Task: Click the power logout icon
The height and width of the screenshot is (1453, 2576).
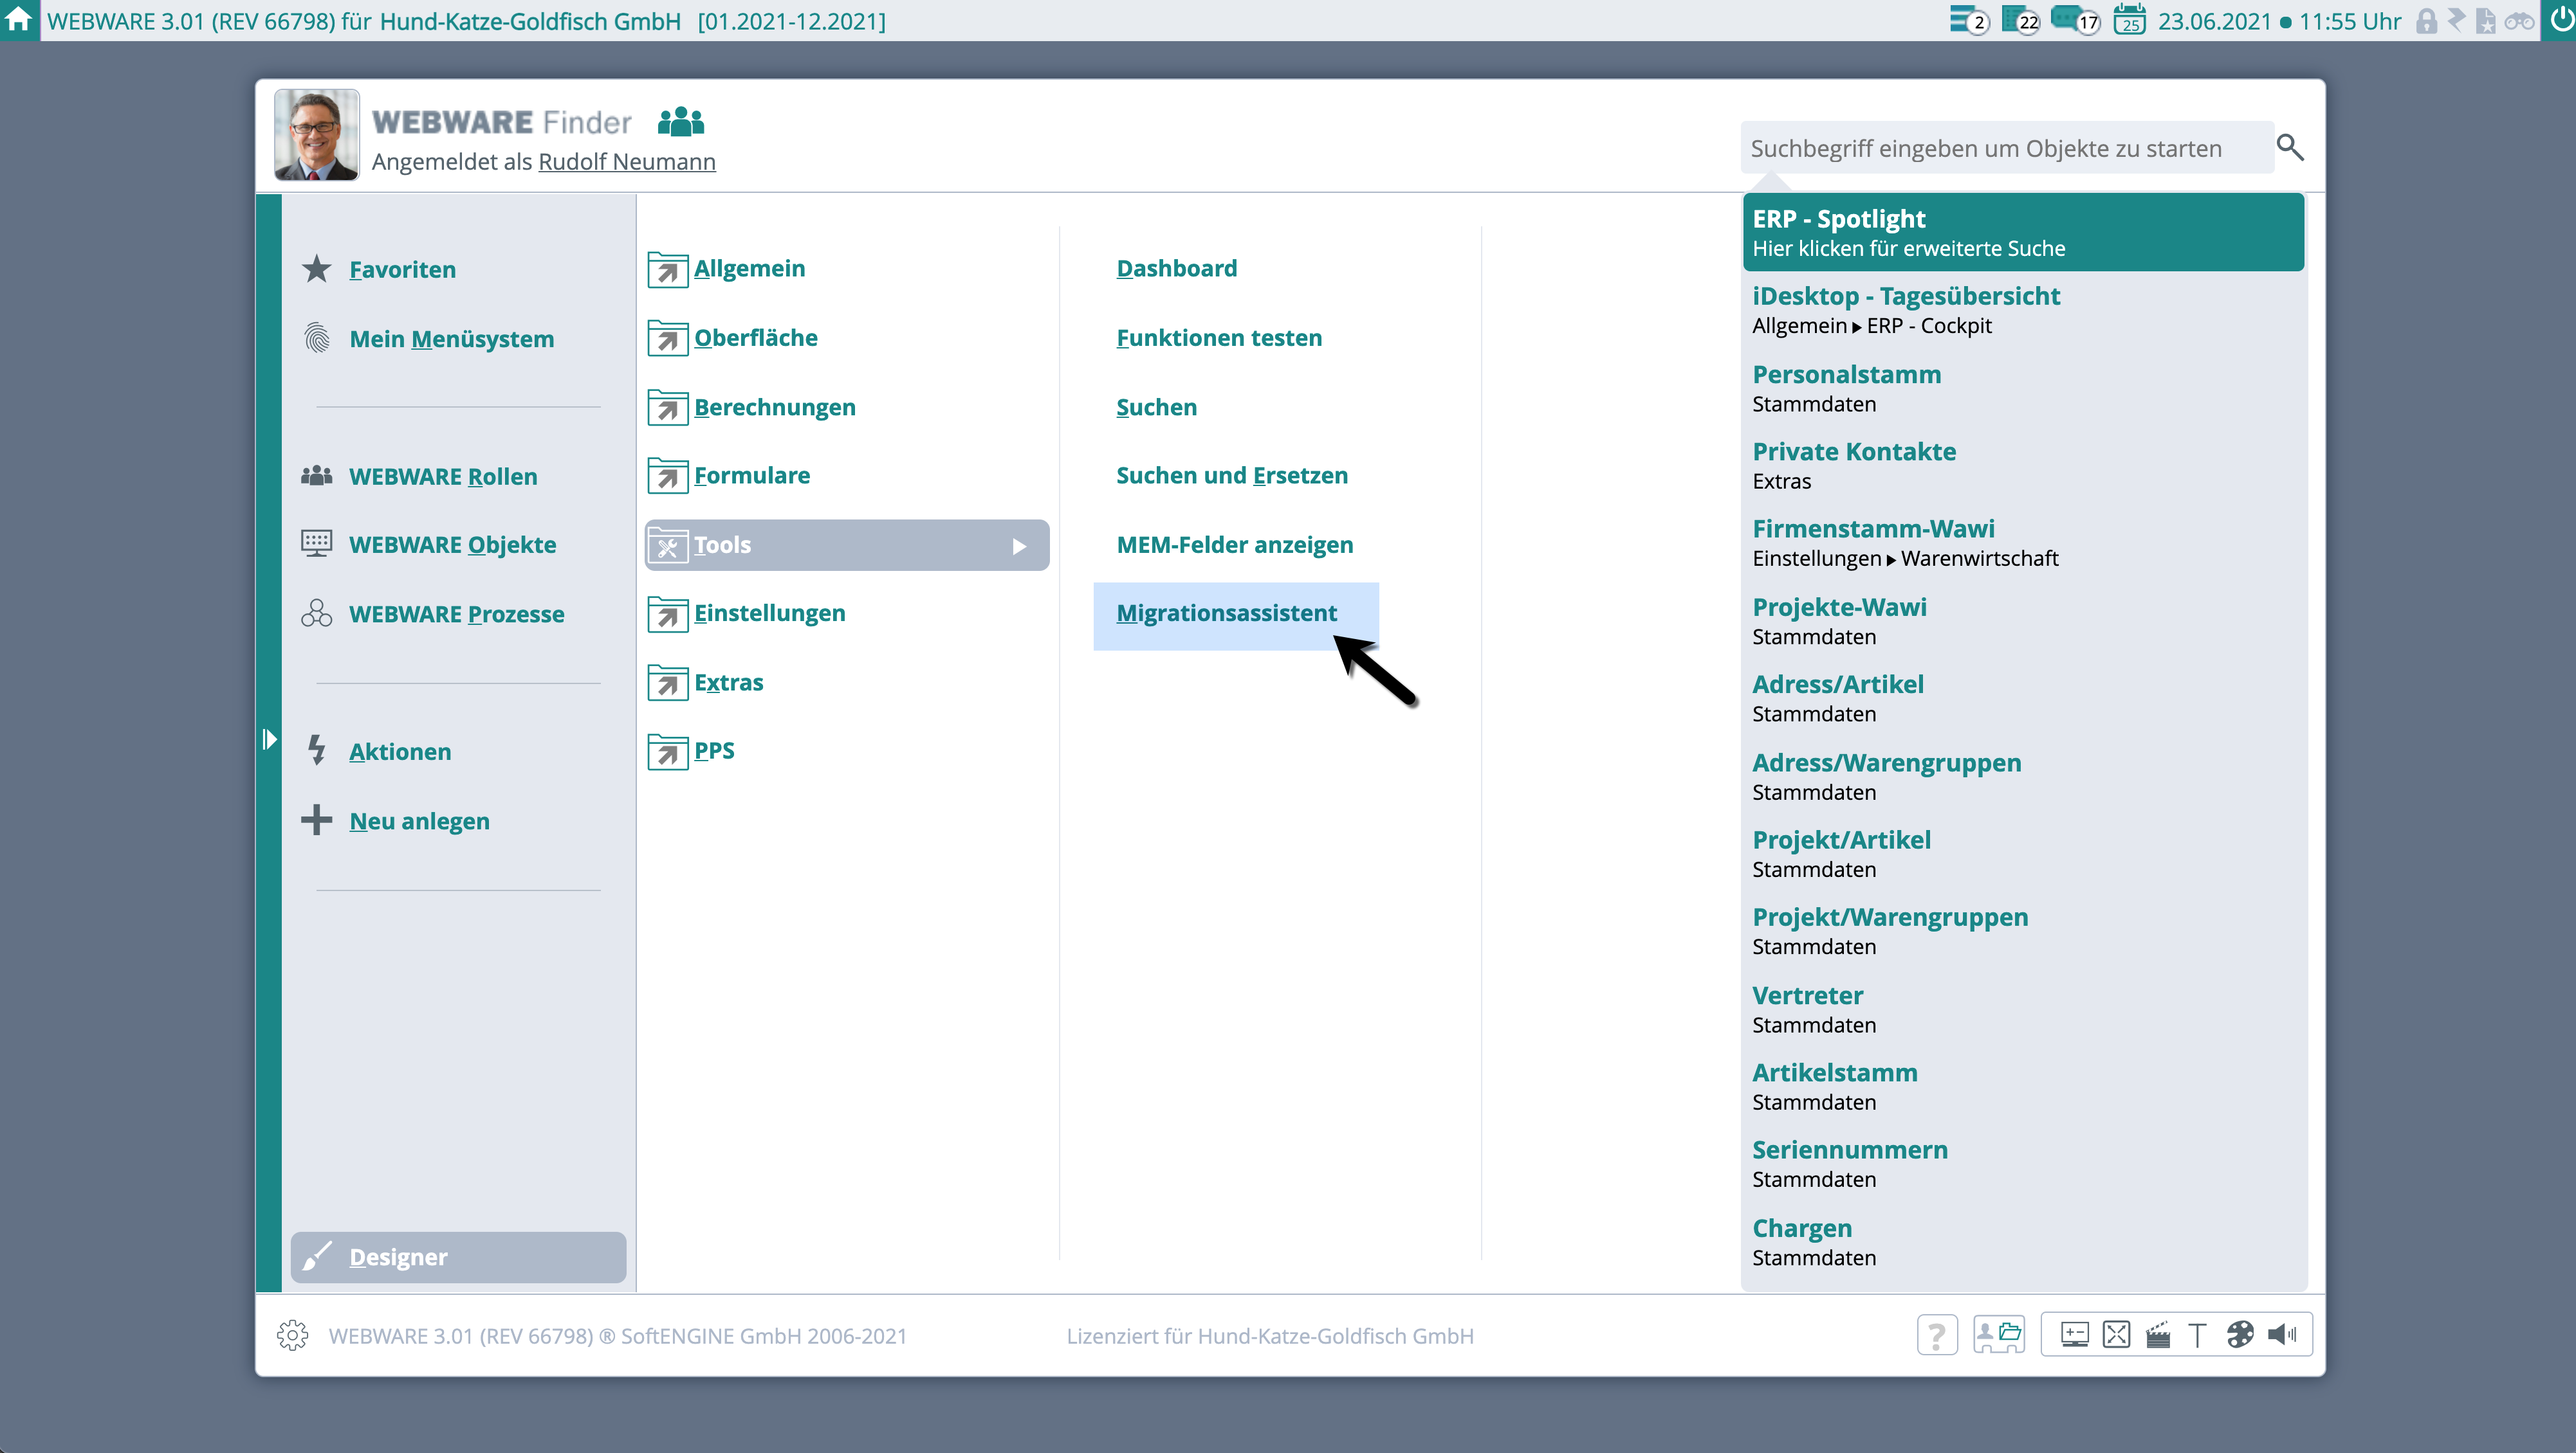Action: pos(2561,19)
